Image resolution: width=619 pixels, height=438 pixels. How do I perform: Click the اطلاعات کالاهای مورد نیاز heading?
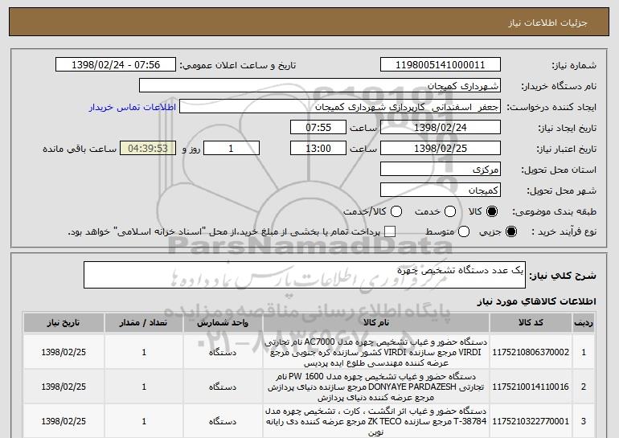537,301
